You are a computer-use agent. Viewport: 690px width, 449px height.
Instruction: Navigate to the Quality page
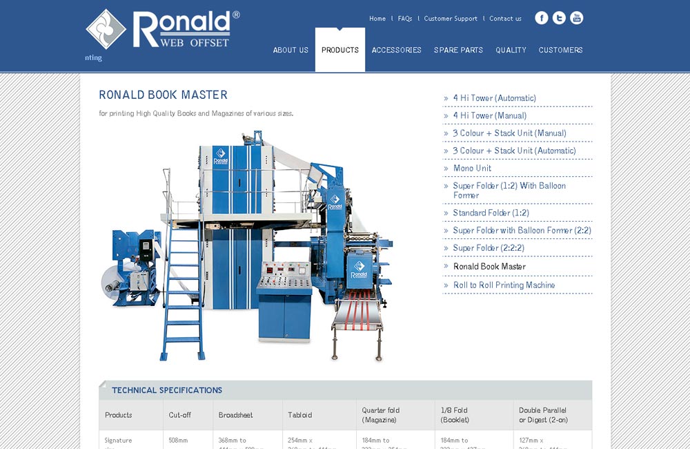pos(511,50)
